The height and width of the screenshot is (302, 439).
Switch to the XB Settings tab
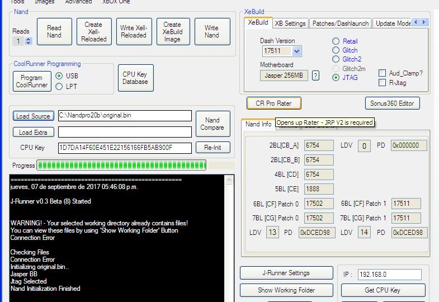290,23
